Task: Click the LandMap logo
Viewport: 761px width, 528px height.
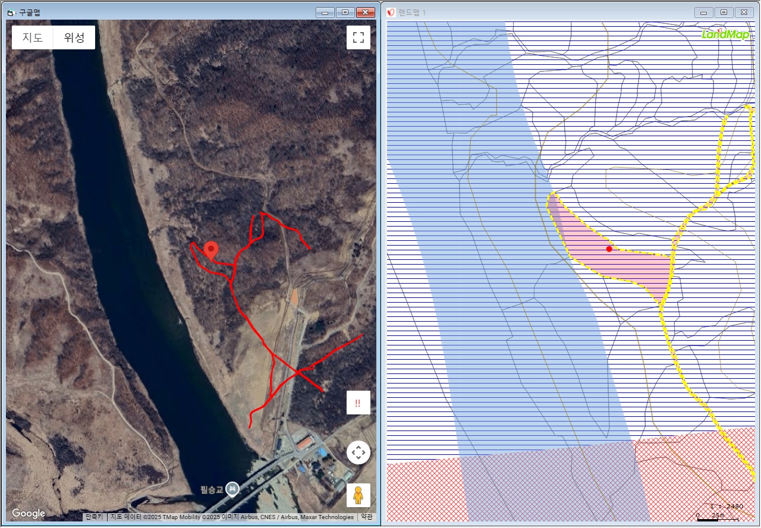Action: pos(725,34)
